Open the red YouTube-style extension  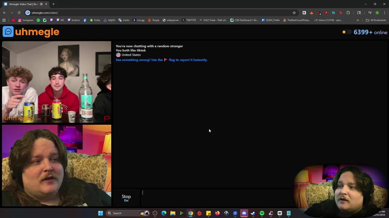326,13
